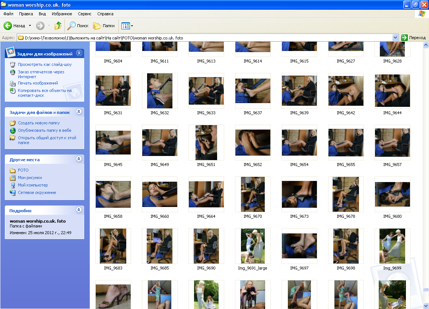Click the file name IMG_9604
Screen dimensions: 429x309
(113, 61)
